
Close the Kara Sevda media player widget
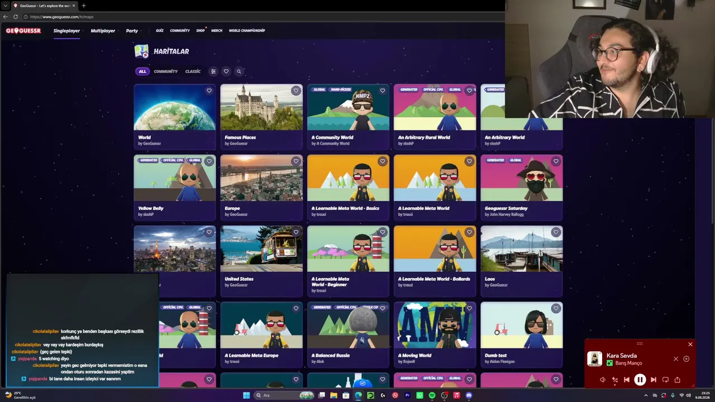coord(690,344)
